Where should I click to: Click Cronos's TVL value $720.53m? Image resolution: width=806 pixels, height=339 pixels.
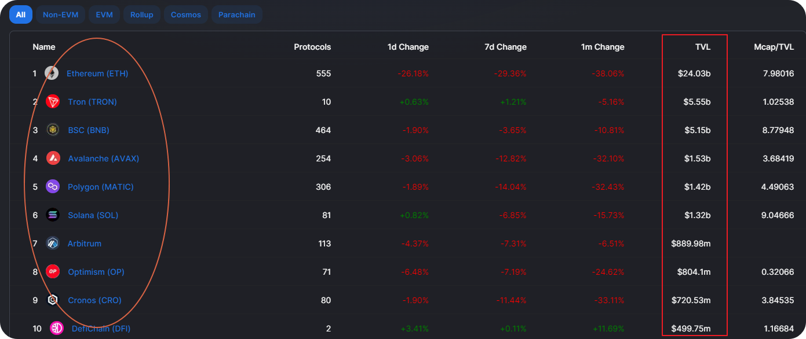[x=691, y=300]
